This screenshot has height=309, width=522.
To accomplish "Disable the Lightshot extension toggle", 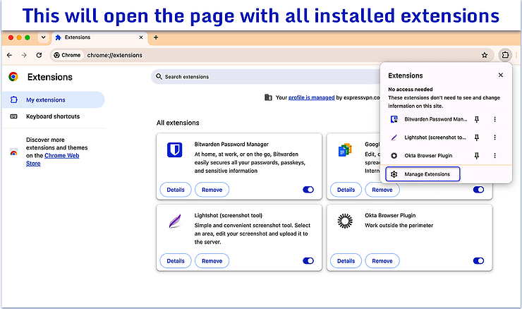I will click(308, 261).
